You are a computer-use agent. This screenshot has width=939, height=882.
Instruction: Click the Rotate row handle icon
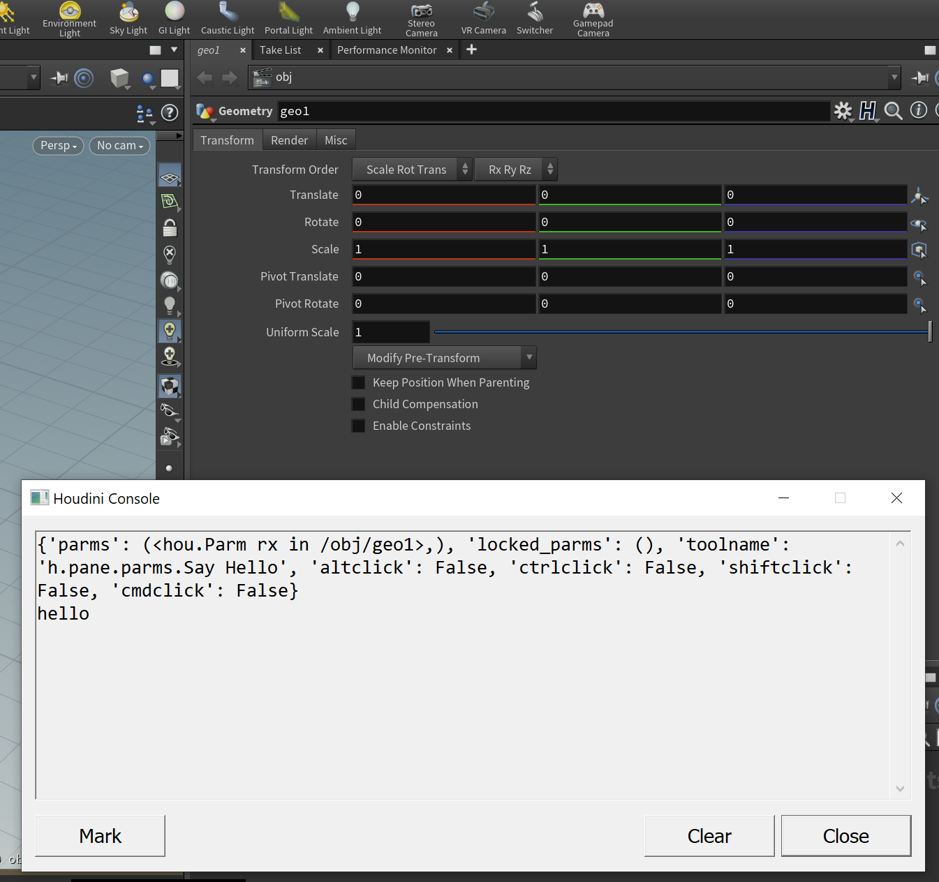pos(919,223)
